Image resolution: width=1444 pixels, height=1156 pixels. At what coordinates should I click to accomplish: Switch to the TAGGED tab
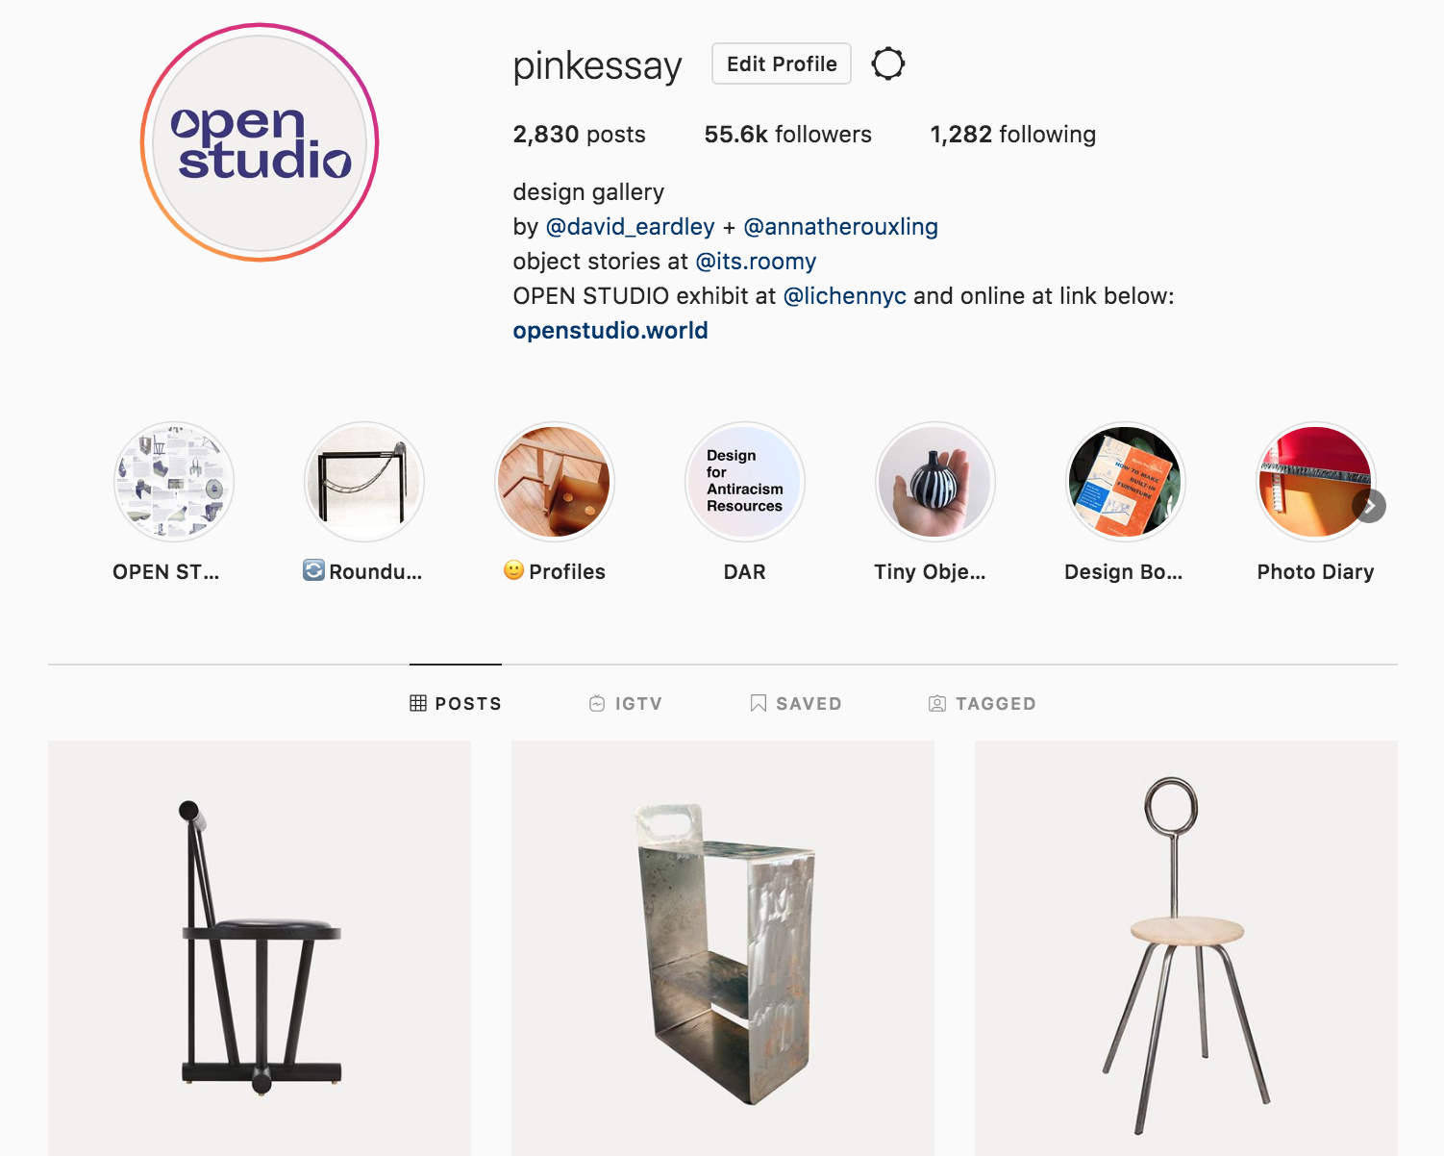[983, 704]
